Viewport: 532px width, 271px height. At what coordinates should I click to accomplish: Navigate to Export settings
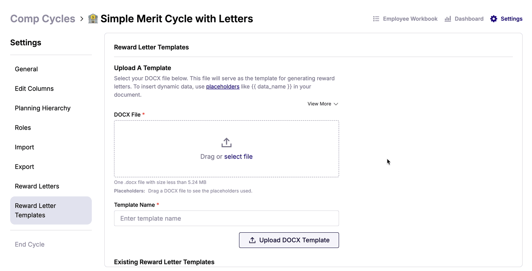point(24,167)
